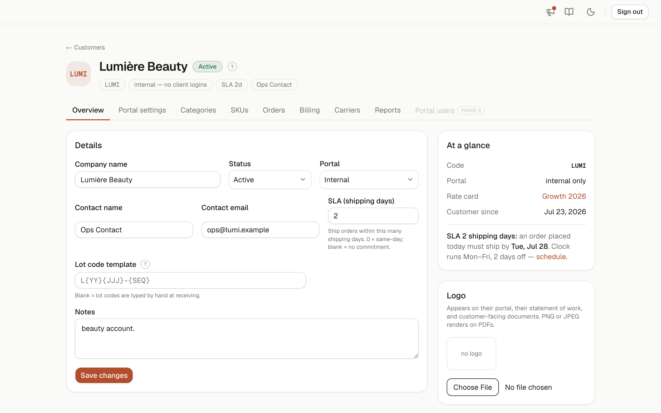The height and width of the screenshot is (413, 661).
Task: Click the PHASE 4 badge
Action: 471,110
